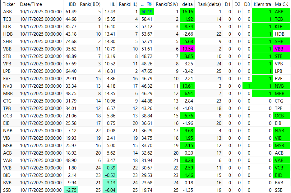291x193 pixels.
Task: Select the IBD value 7.12 in NAB row
Action: tap(72, 130)
